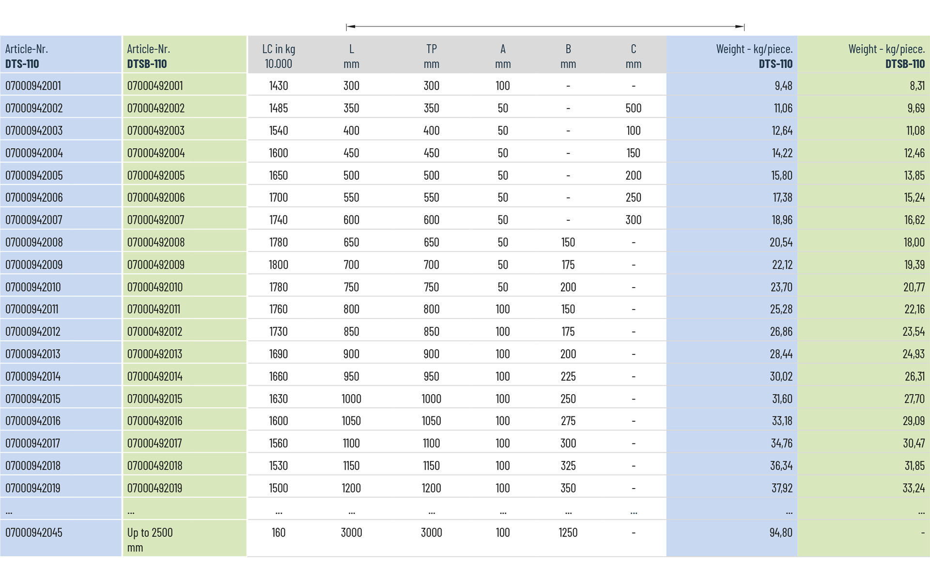The height and width of the screenshot is (581, 930).
Task: Click the A mm column header
Action: point(502,56)
